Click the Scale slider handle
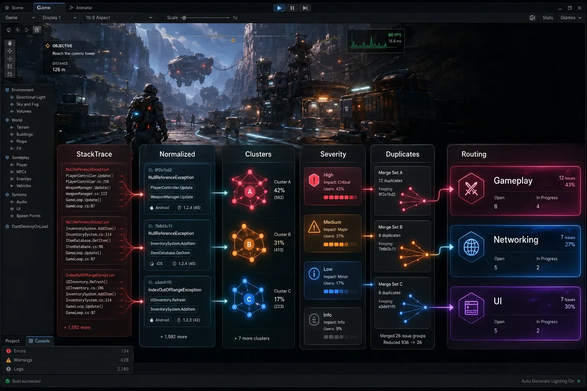The width and height of the screenshot is (587, 391). coord(184,18)
